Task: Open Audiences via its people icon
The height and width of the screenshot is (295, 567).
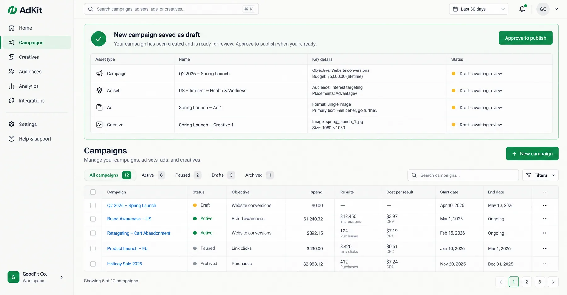Action: [x=12, y=71]
